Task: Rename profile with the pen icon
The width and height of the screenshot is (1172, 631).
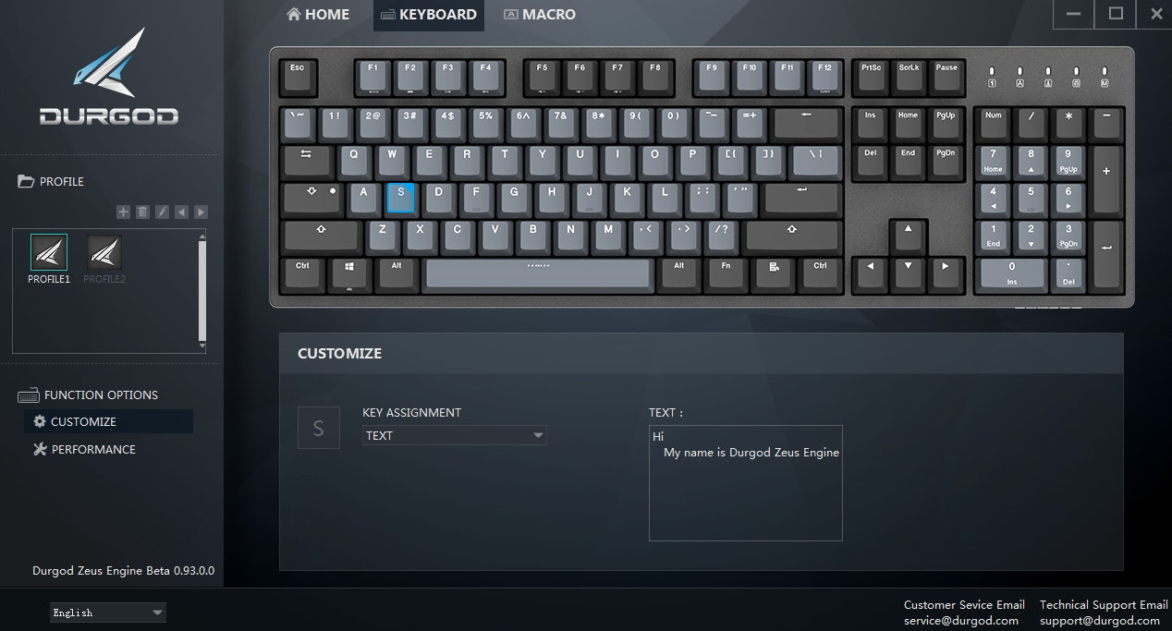Action: pos(162,212)
